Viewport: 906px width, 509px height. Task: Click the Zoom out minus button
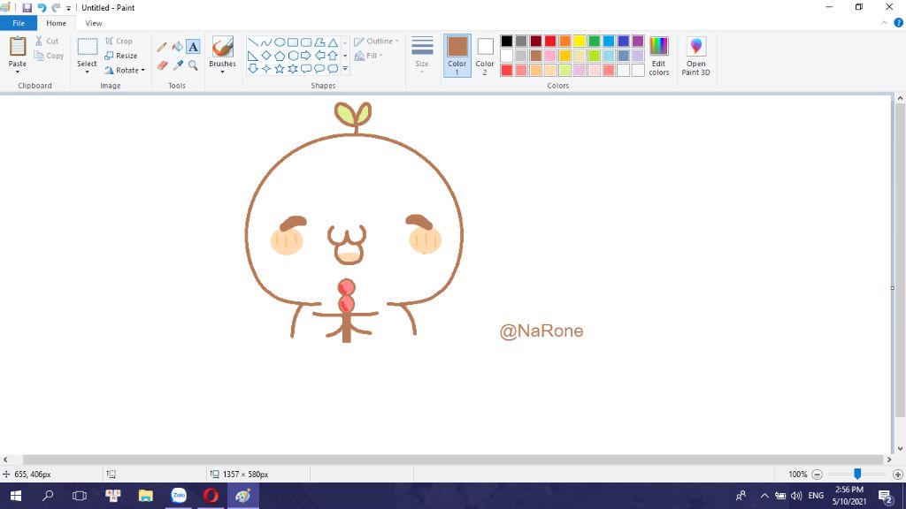tap(817, 475)
